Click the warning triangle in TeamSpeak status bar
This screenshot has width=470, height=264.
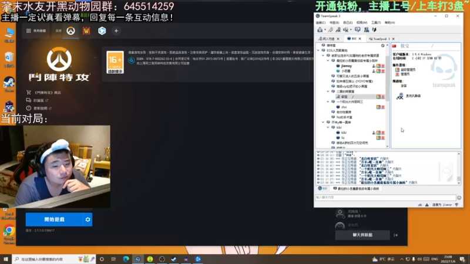[427, 205]
